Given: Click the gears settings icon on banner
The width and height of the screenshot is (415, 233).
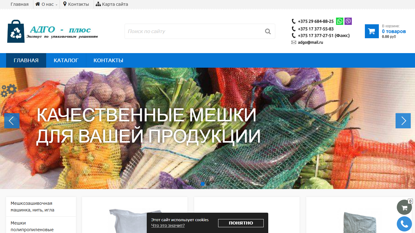Looking at the screenshot, I should 9,90.
